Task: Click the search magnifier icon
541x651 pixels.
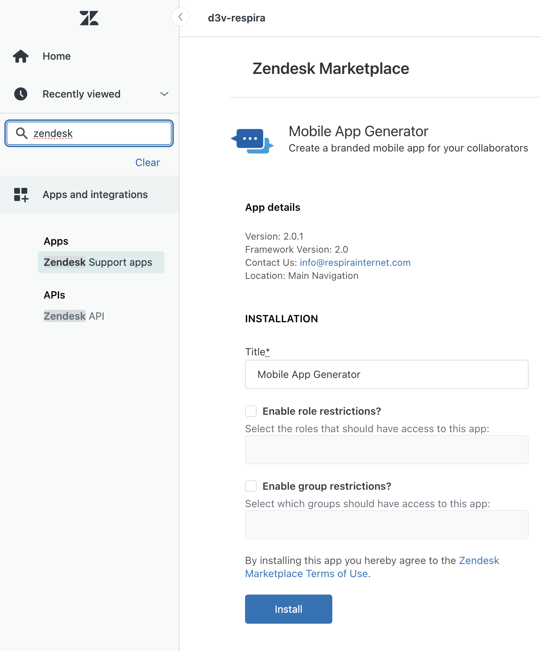Action: [x=22, y=133]
